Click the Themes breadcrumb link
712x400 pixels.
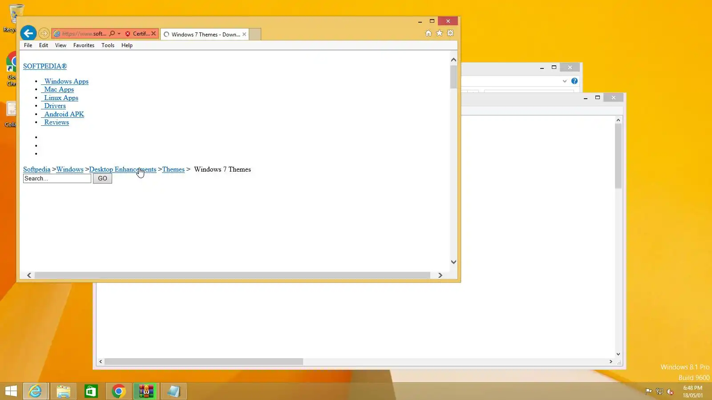tap(173, 169)
